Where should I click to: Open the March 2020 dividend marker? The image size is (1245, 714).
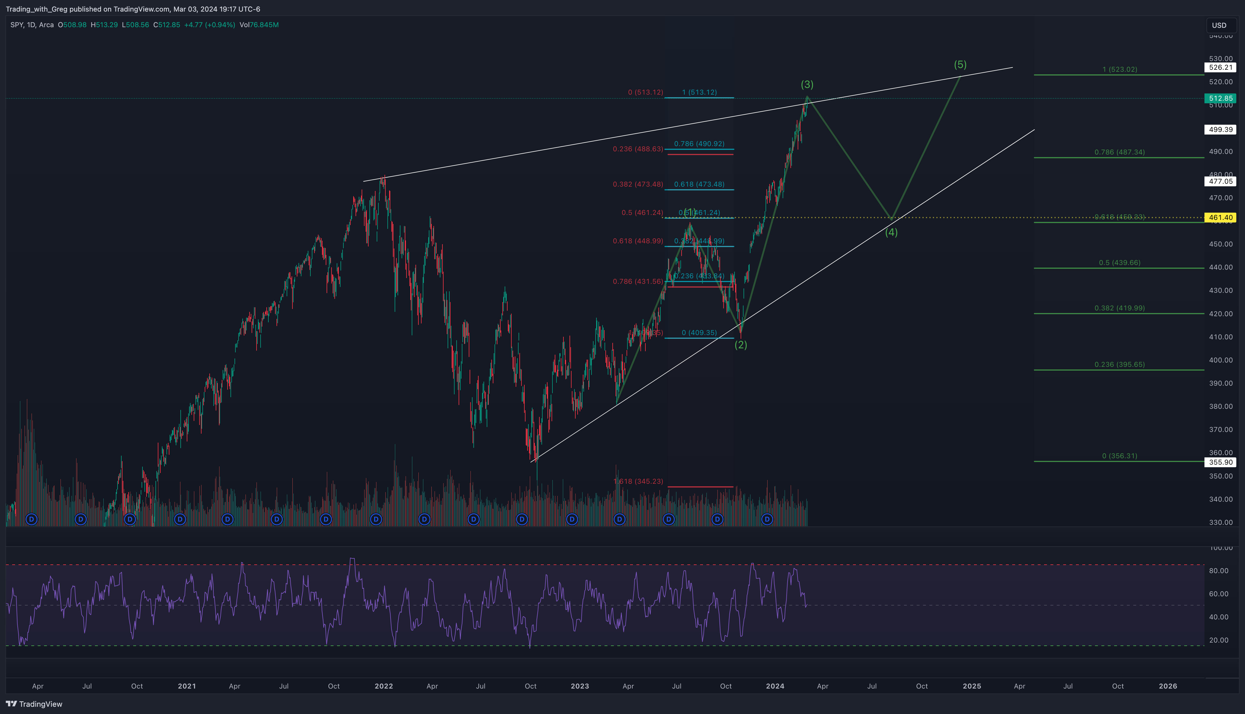click(31, 519)
